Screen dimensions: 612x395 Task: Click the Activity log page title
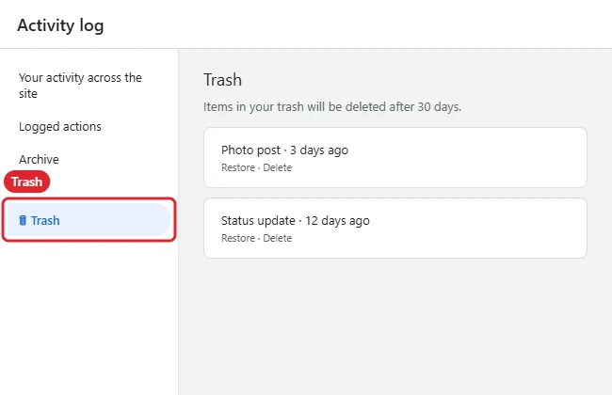[60, 25]
